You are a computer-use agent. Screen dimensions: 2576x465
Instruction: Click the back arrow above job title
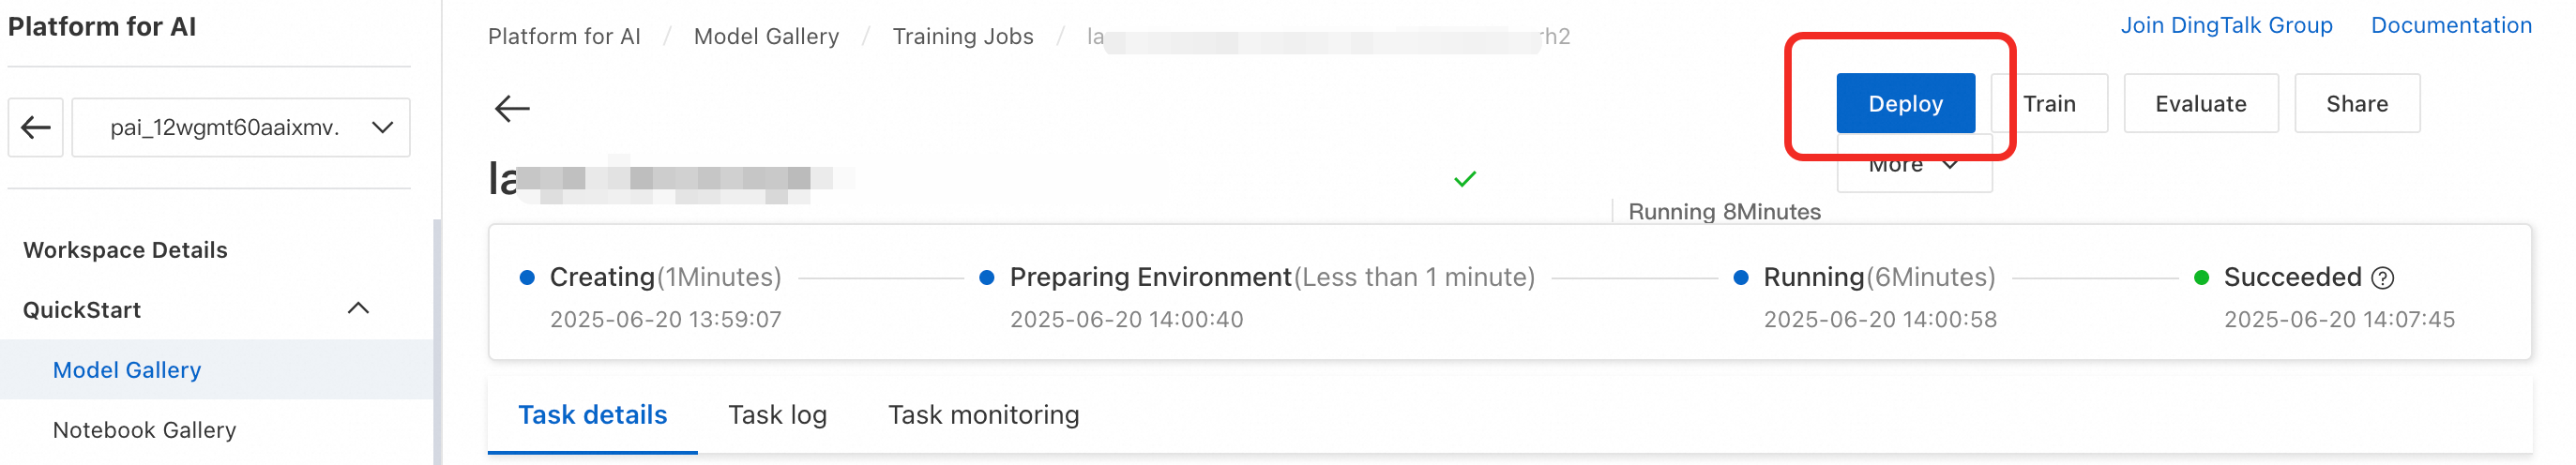[x=512, y=108]
